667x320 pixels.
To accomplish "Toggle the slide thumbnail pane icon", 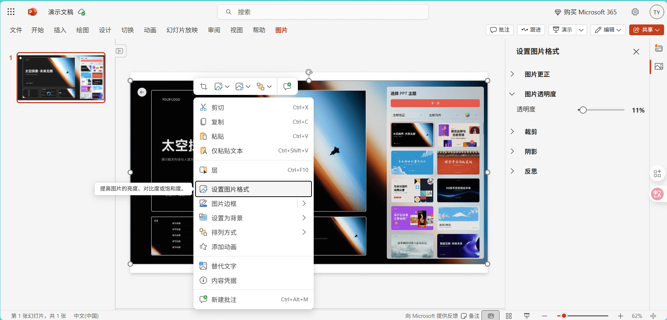I will click(x=120, y=51).
